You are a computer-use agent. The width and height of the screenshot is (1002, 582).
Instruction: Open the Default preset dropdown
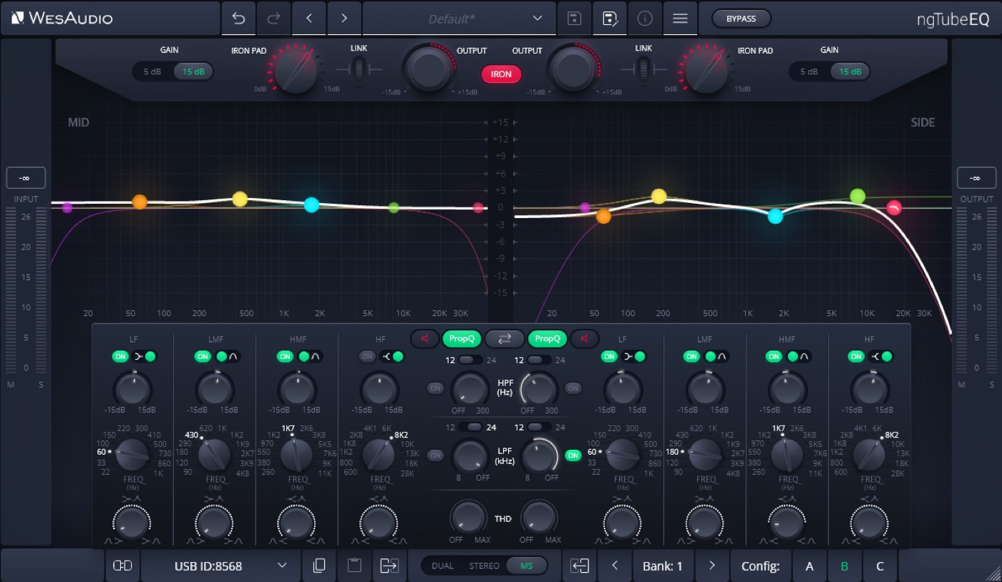point(459,19)
